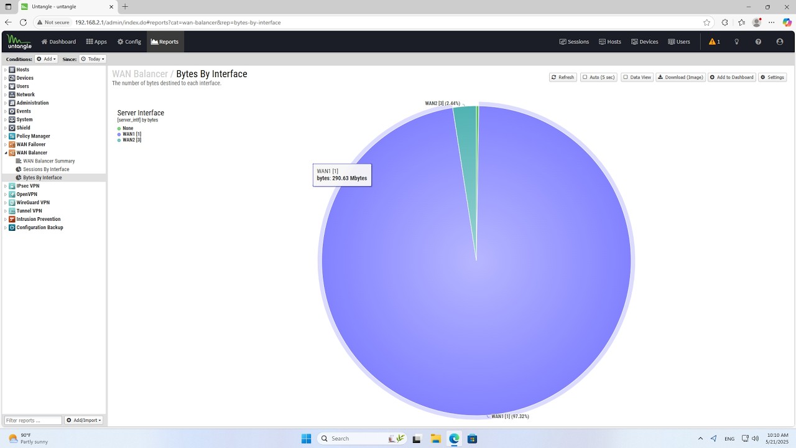Expand the Events tree node
The width and height of the screenshot is (796, 448).
(x=6, y=111)
